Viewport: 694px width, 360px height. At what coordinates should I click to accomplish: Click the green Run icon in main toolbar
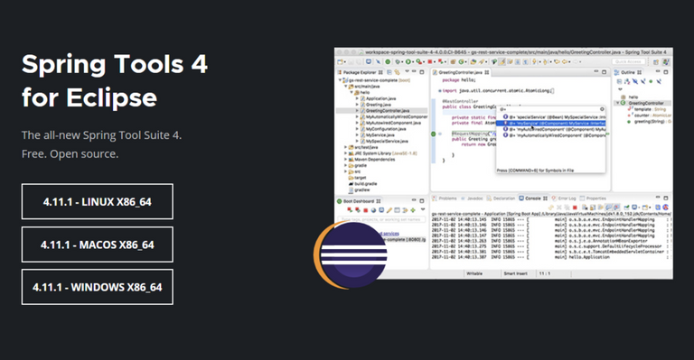(408, 62)
